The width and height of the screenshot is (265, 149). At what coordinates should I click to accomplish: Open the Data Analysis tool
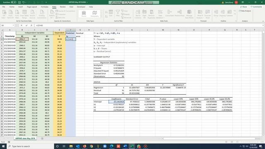click(x=245, y=11)
